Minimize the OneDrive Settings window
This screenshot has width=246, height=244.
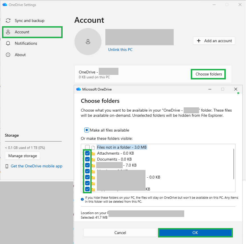pos(214,5)
